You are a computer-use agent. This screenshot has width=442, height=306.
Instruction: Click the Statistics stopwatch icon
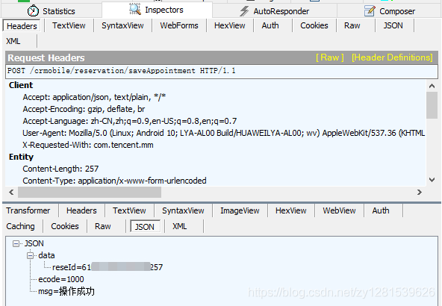[33, 11]
